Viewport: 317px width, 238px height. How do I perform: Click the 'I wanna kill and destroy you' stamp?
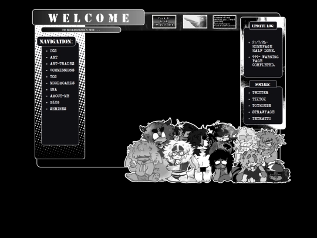(224, 22)
